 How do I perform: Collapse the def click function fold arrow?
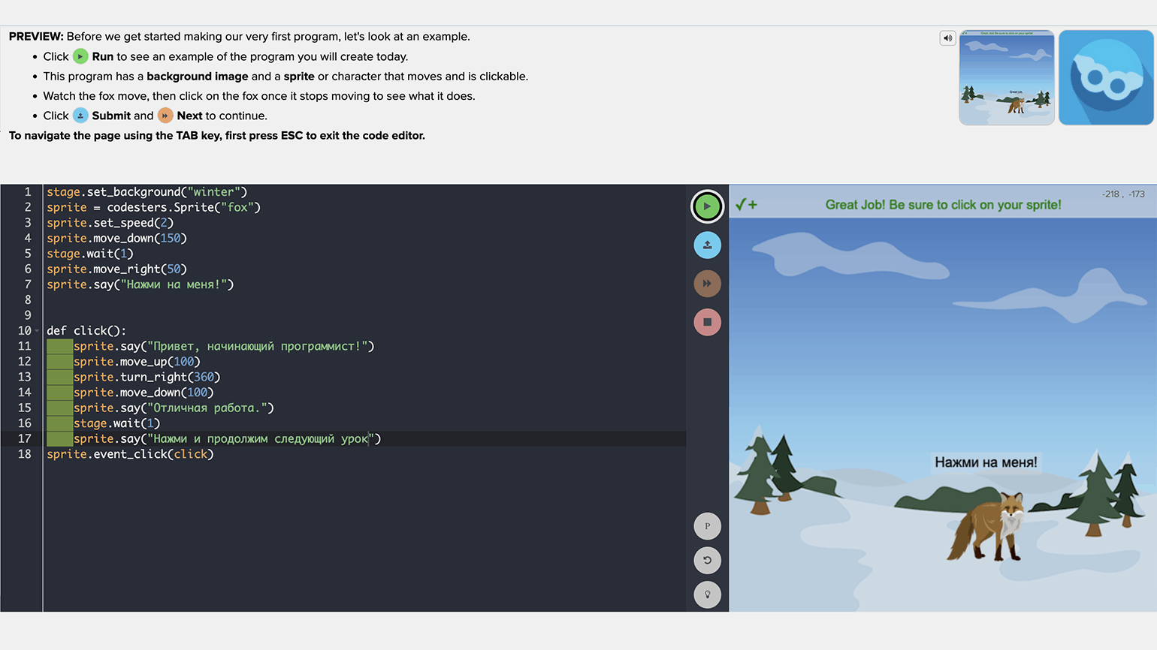click(37, 331)
